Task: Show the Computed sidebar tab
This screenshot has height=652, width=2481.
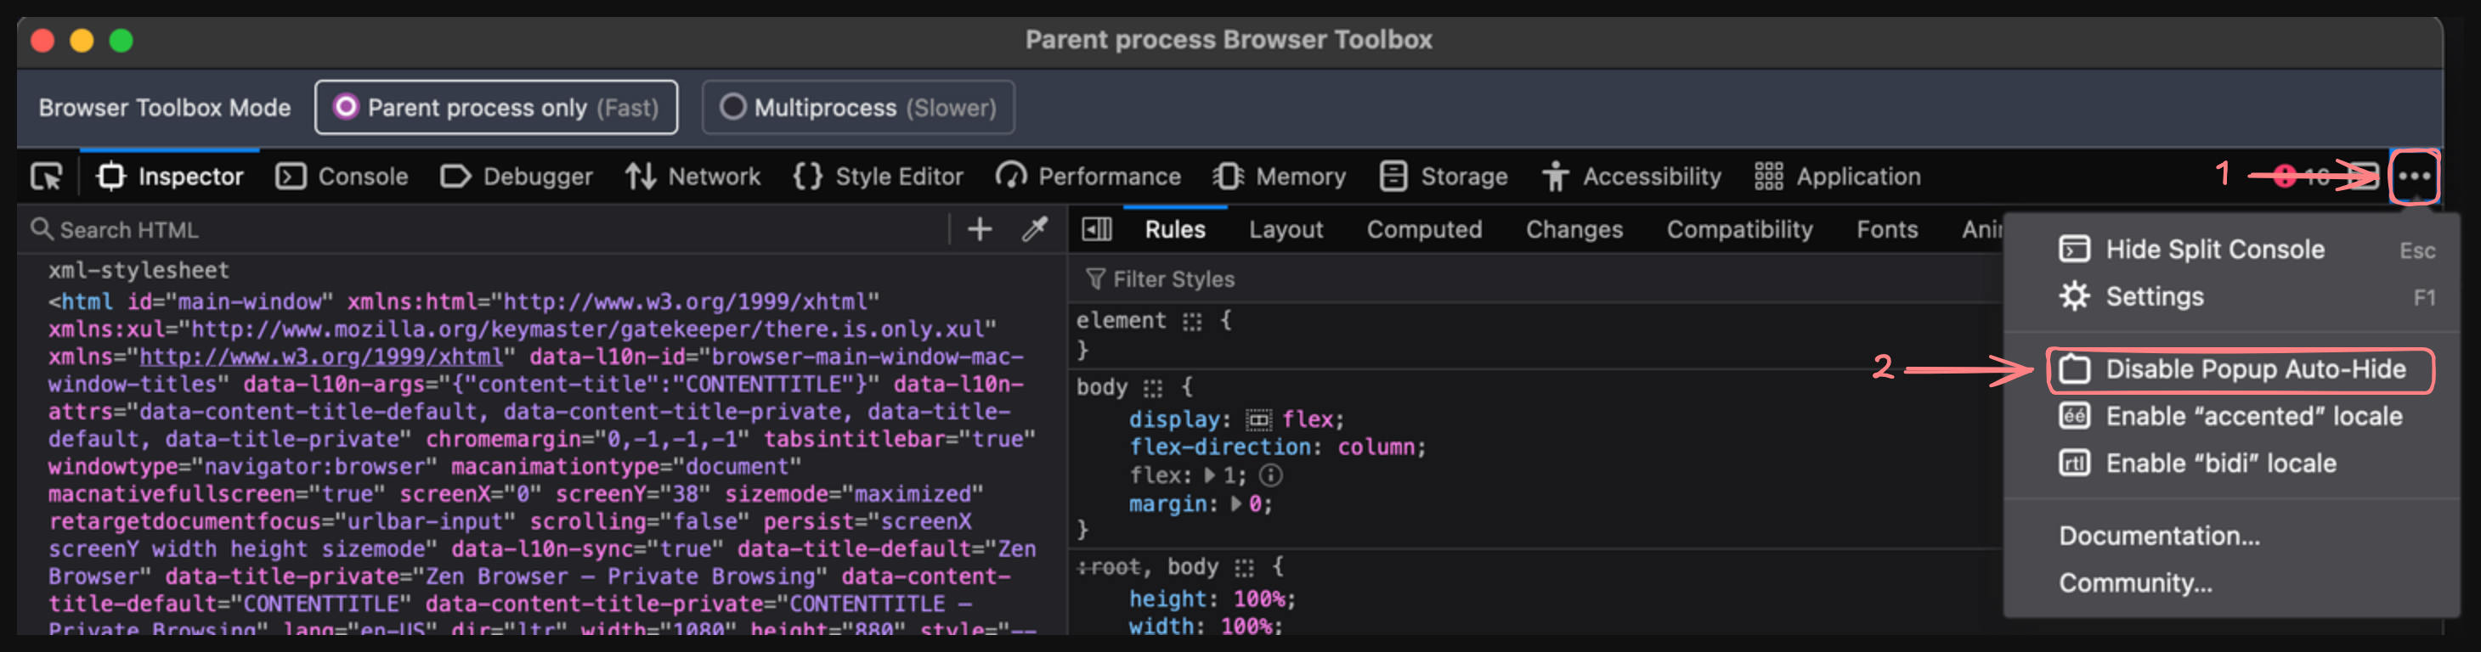Action: (x=1425, y=230)
